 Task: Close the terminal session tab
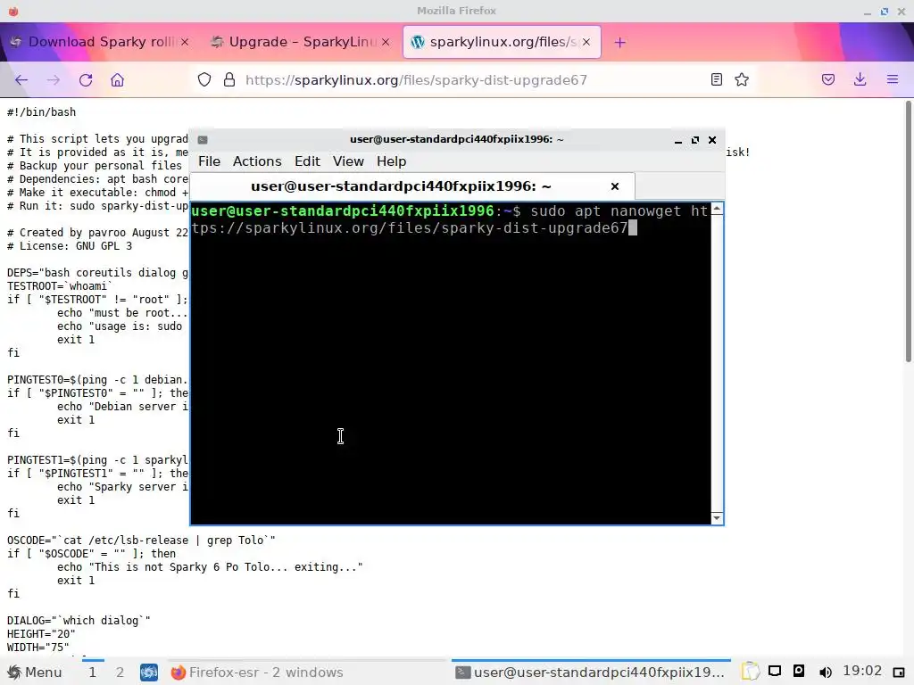pyautogui.click(x=614, y=186)
